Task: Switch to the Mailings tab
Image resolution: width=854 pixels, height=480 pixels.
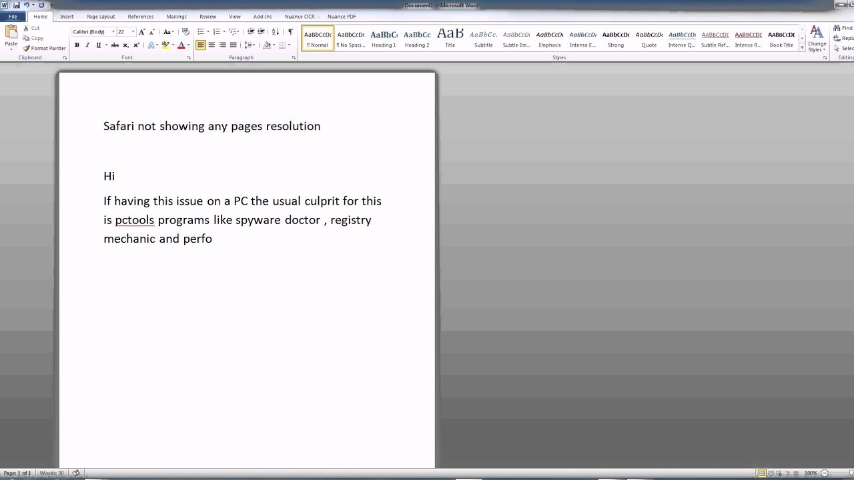Action: pos(177,17)
